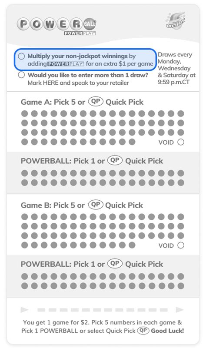Enable the Power Play multiplier option
Image resolution: width=206 pixels, height=351 pixels.
click(21, 56)
